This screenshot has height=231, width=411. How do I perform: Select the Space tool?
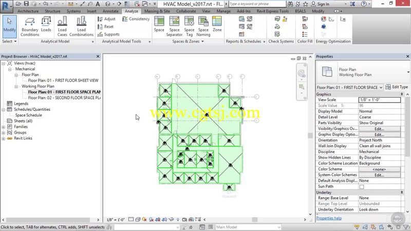pyautogui.click(x=159, y=24)
